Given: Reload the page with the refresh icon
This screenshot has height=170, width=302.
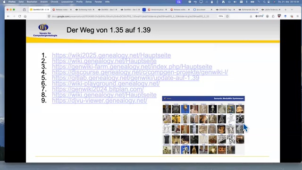Looking at the screenshot, I should pyautogui.click(x=20, y=17).
